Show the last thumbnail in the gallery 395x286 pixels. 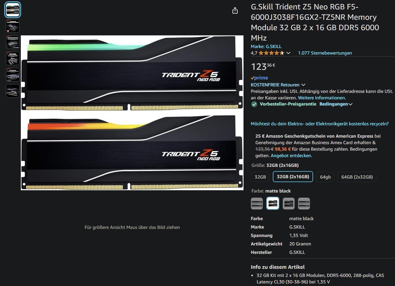tap(13, 91)
